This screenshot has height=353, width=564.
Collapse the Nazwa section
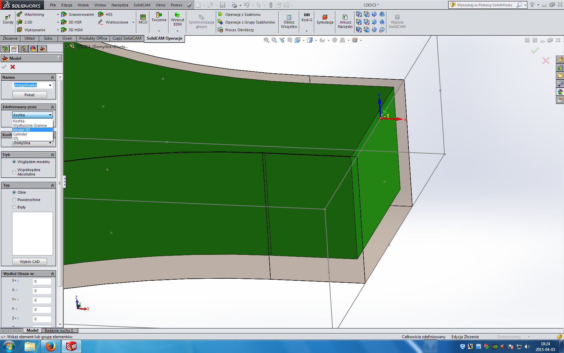click(52, 77)
